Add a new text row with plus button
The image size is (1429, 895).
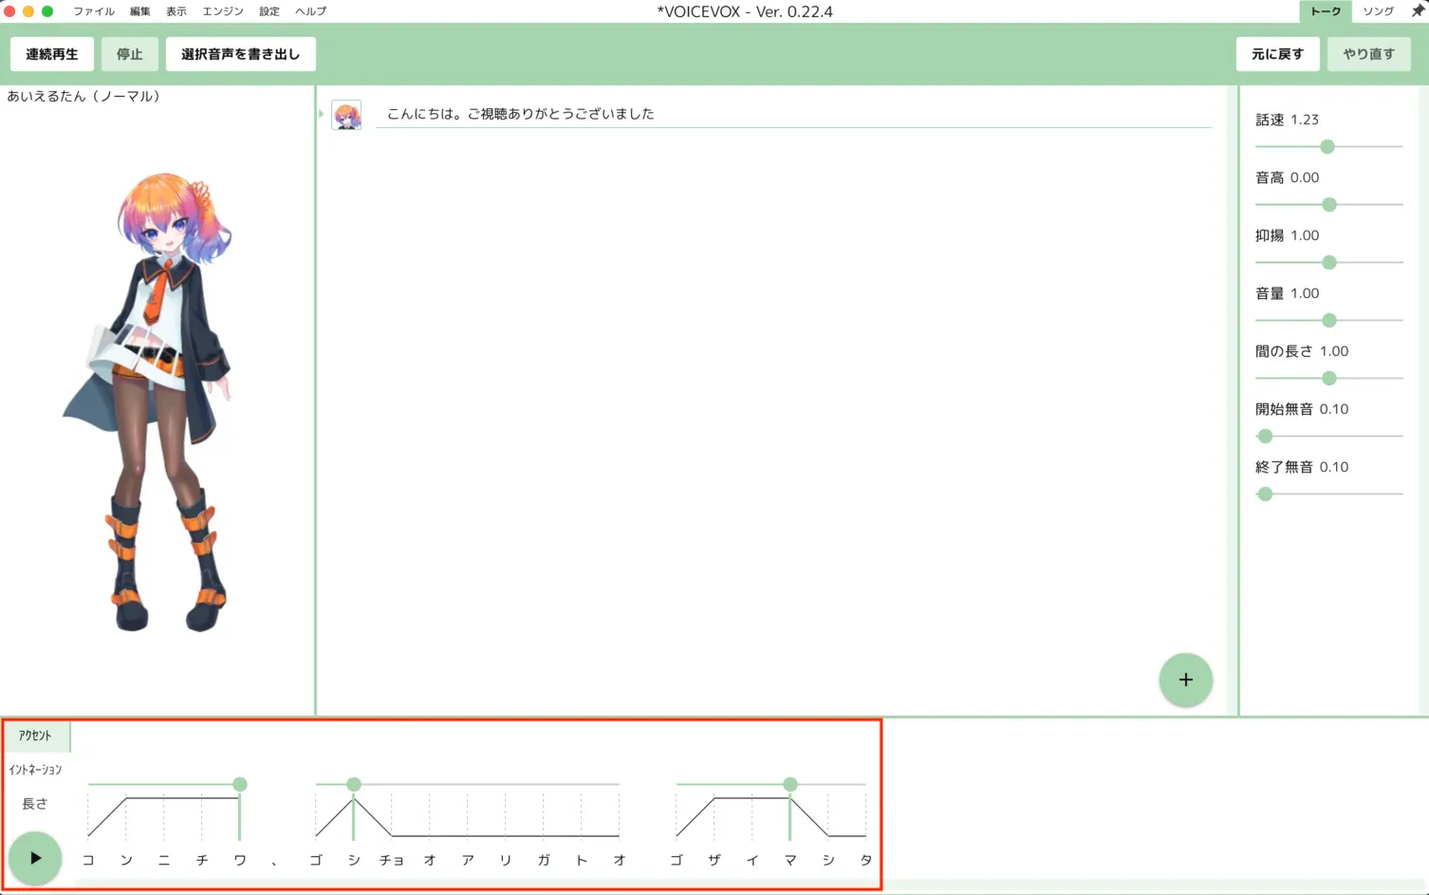1185,680
